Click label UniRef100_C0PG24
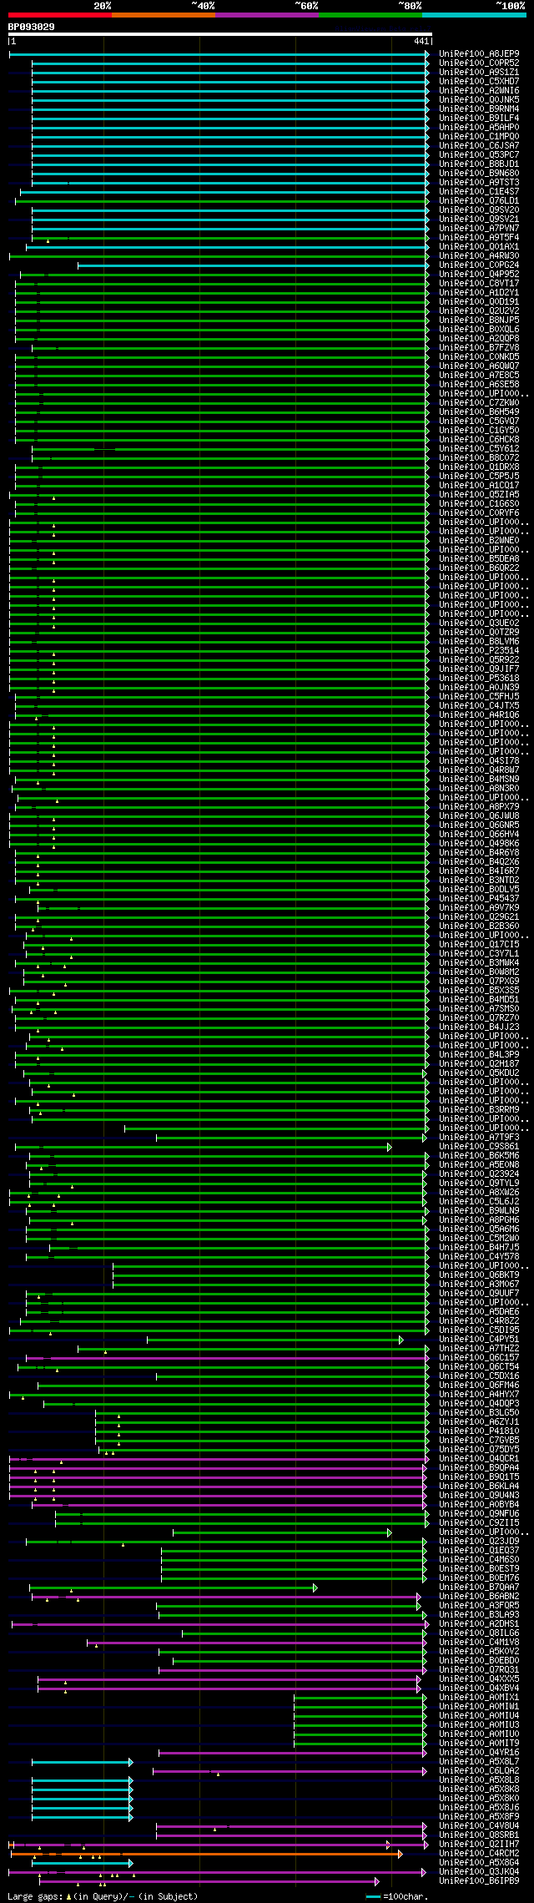The height and width of the screenshot is (1903, 534). (x=479, y=265)
